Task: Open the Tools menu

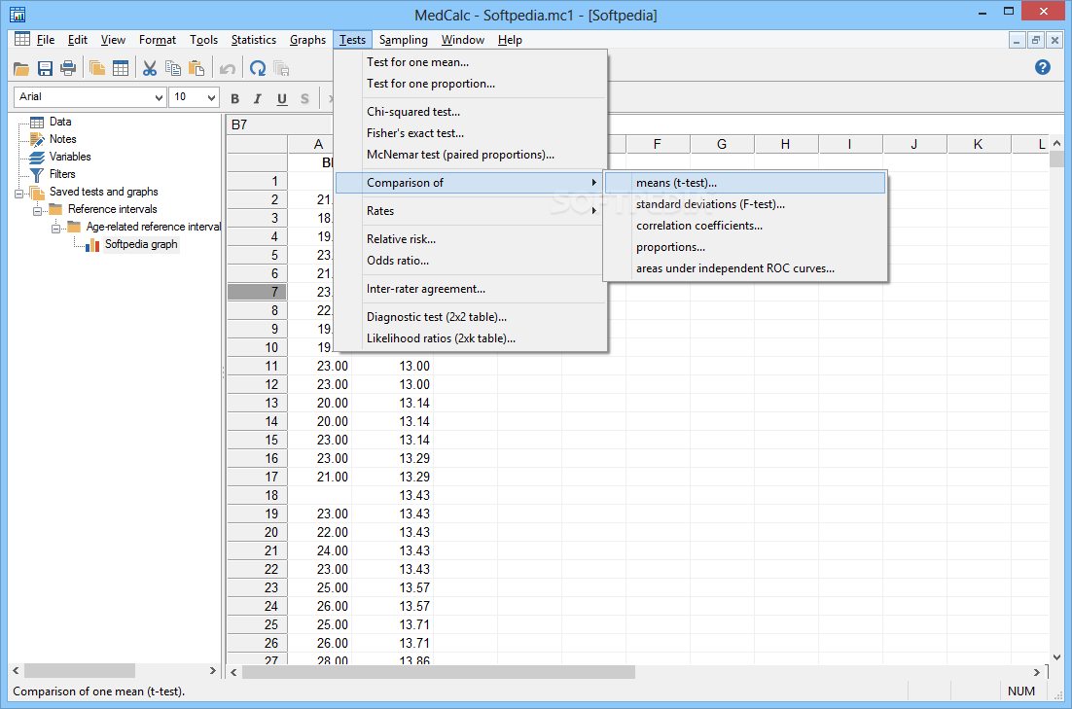Action: coord(203,40)
